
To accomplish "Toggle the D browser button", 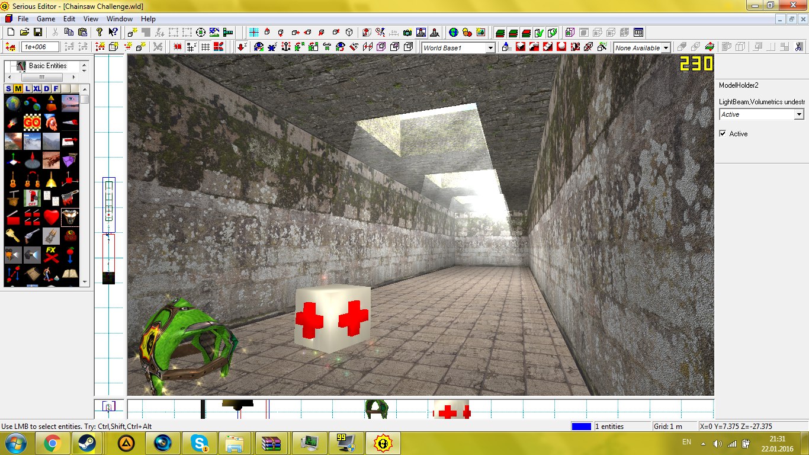I will tap(47, 89).
